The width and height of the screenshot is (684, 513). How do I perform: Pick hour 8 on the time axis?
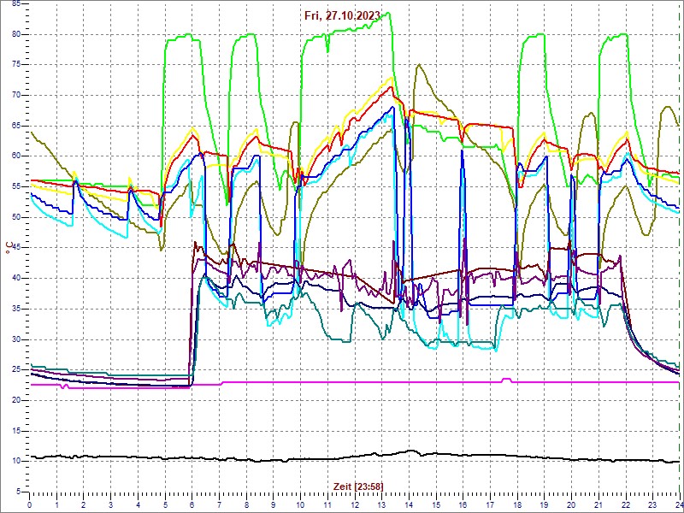click(246, 504)
